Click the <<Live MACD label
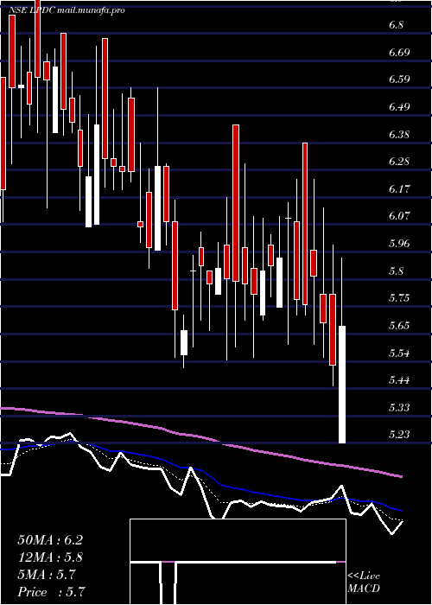Screen dimensions: 432x605 (x=364, y=583)
